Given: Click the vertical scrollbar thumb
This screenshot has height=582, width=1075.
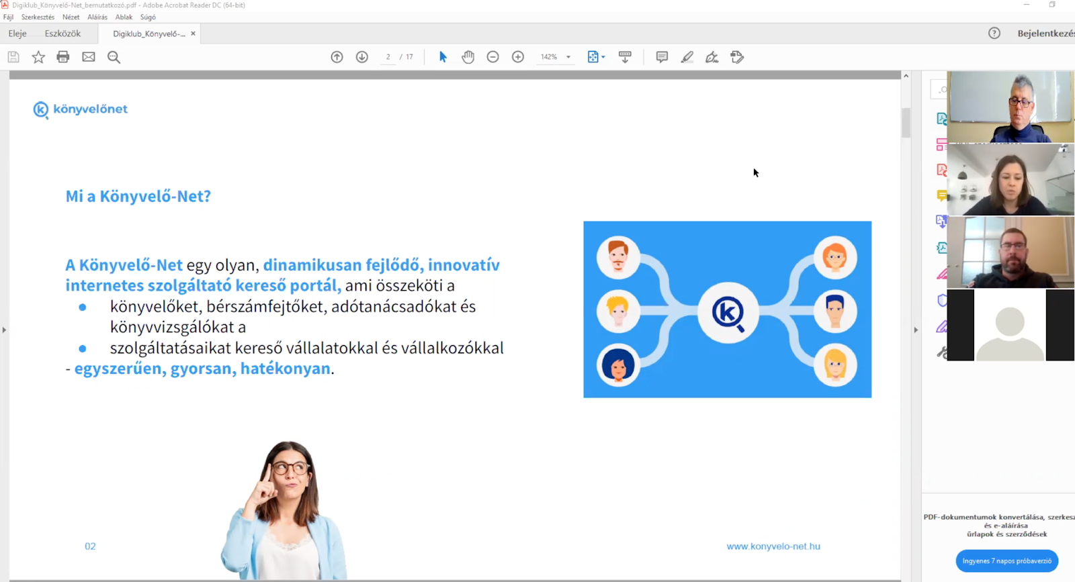Looking at the screenshot, I should pos(906,122).
